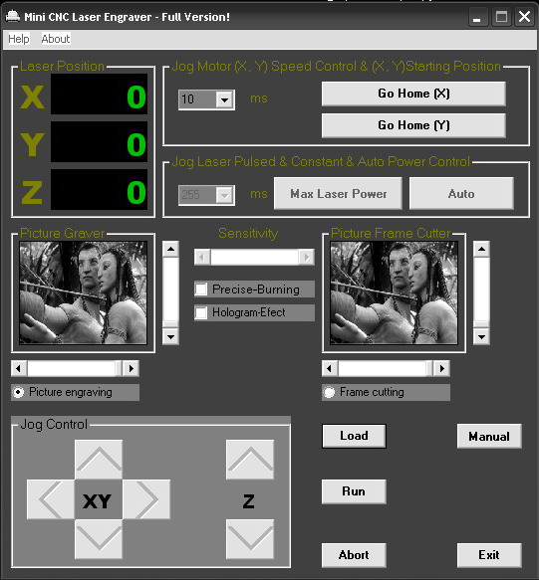The image size is (539, 580).
Task: Click the Picture Graver preview image
Action: (x=83, y=292)
